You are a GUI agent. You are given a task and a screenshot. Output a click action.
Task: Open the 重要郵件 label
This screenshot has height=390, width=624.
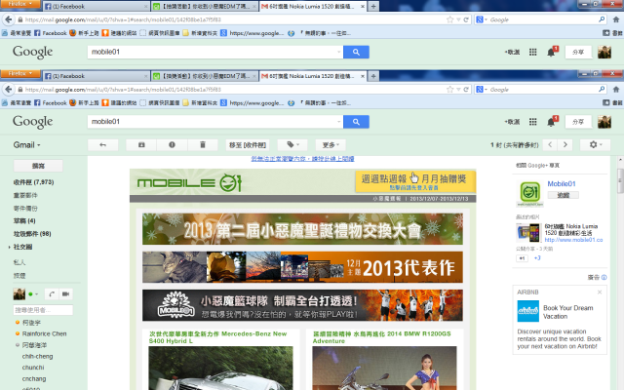tap(25, 195)
